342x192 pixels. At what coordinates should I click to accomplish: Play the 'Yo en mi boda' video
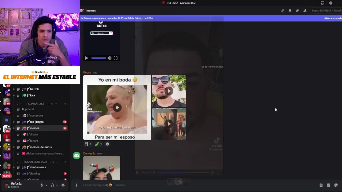click(x=117, y=108)
